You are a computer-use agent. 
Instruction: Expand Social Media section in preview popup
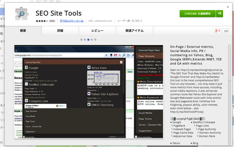(x=74, y=116)
